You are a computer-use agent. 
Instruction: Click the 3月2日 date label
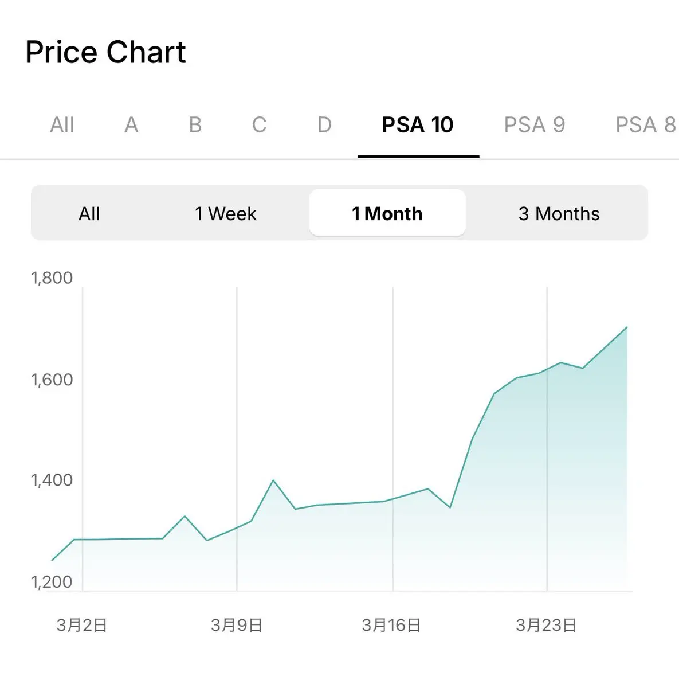(82, 625)
